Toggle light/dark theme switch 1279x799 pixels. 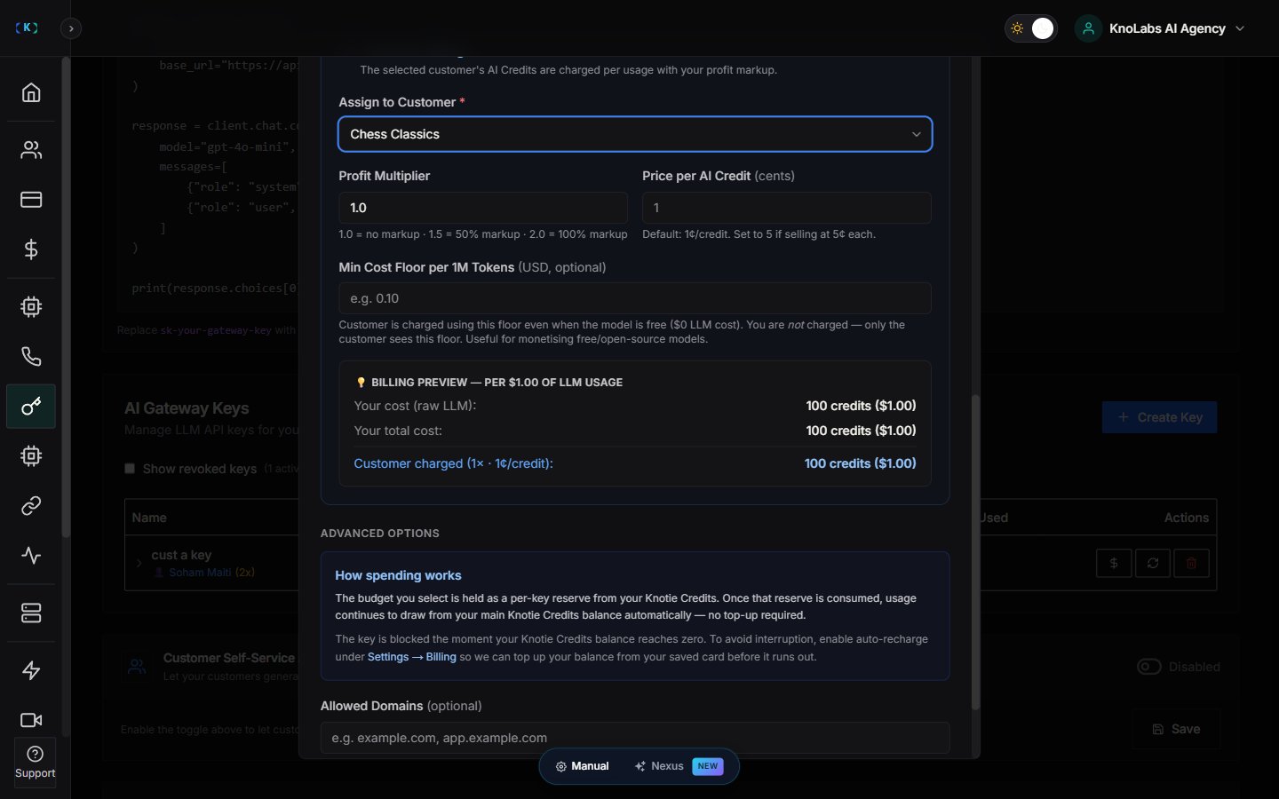point(1030,28)
